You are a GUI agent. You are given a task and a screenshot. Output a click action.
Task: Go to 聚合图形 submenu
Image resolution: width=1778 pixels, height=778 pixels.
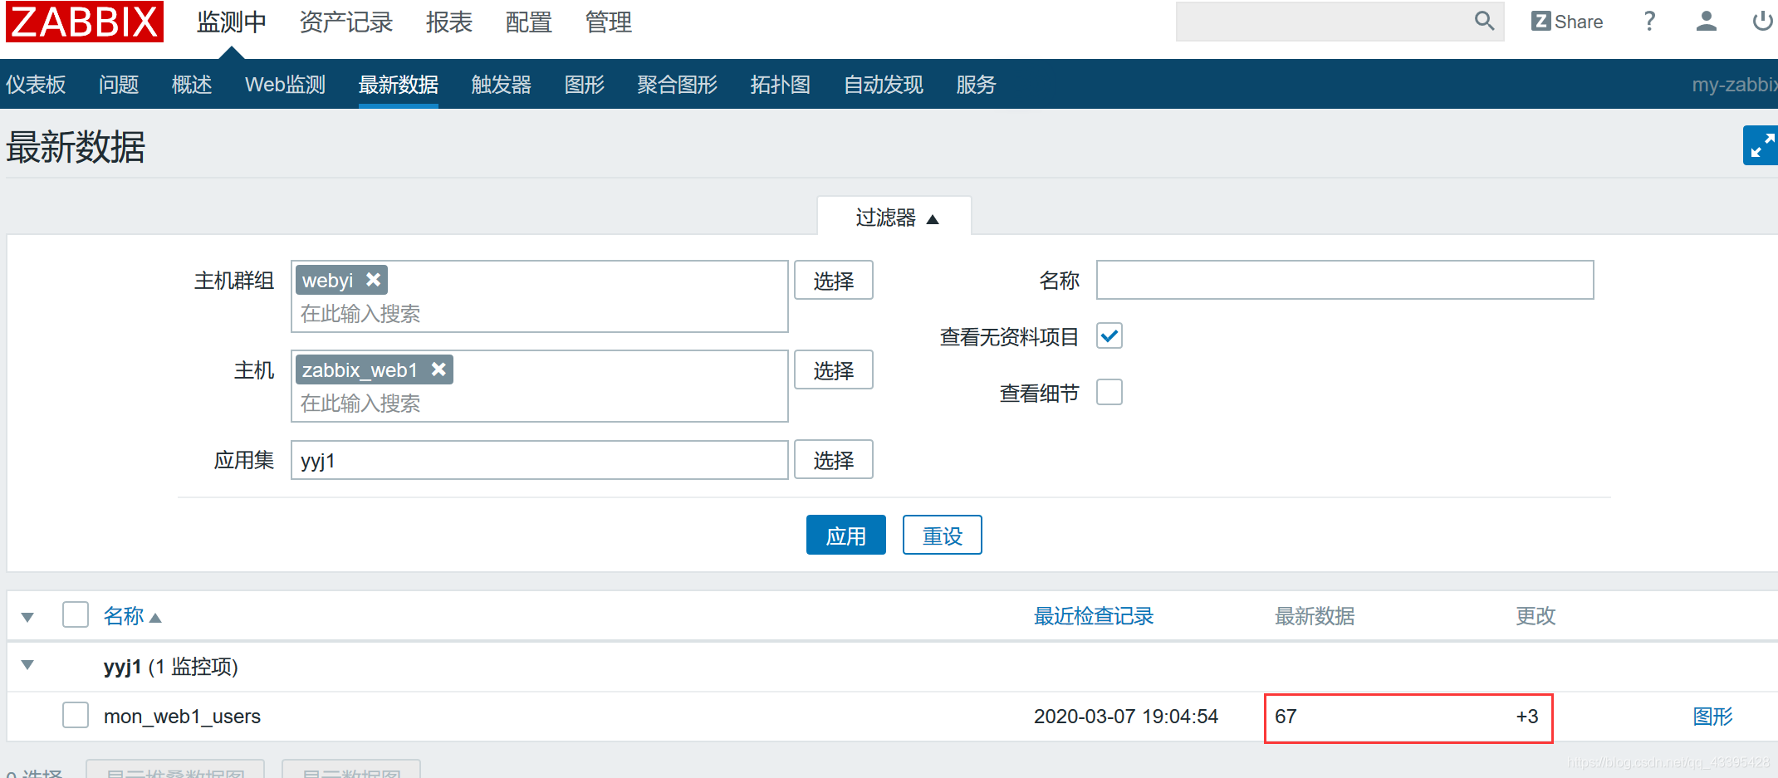(678, 85)
